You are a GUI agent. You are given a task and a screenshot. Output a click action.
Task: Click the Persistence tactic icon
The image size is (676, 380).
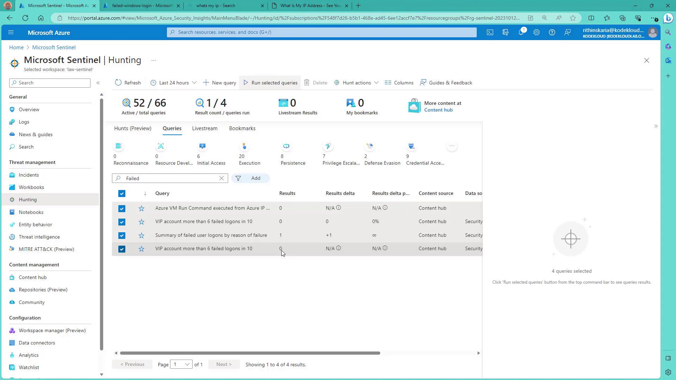tap(286, 146)
